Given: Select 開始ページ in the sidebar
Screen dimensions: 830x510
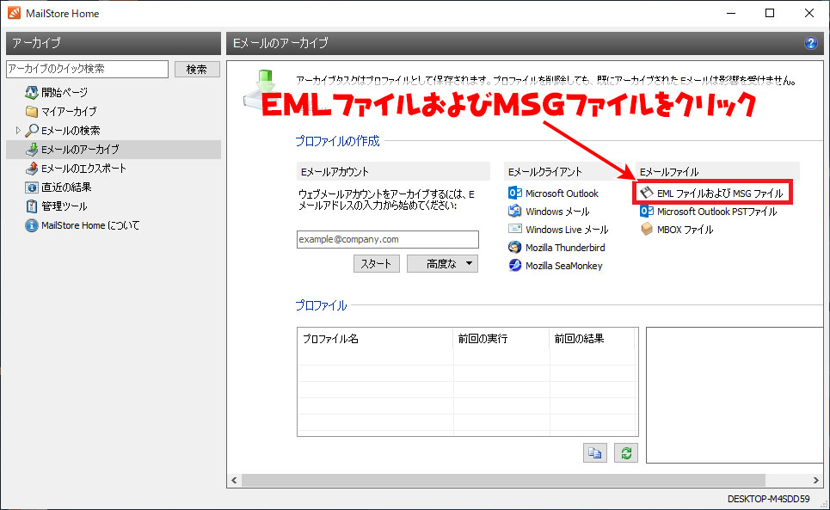Looking at the screenshot, I should 65,93.
